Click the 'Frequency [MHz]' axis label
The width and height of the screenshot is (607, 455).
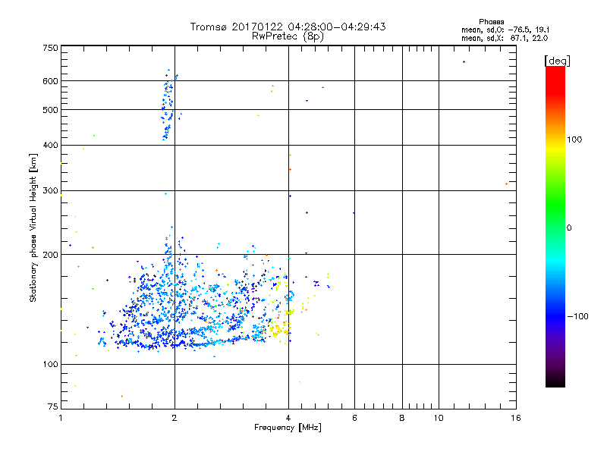pyautogui.click(x=288, y=428)
